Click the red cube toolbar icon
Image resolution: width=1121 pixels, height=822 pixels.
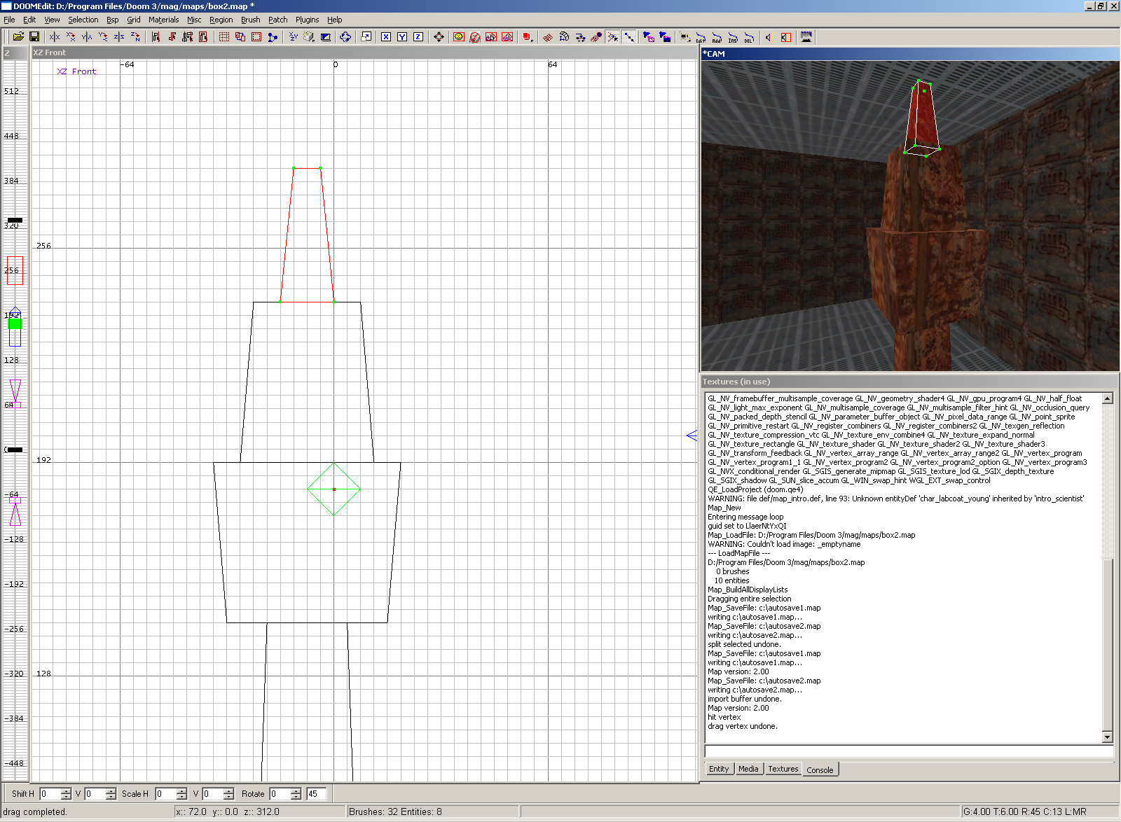pos(528,37)
